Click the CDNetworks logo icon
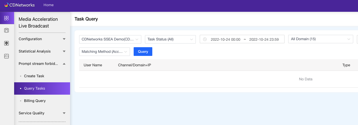 6,5
